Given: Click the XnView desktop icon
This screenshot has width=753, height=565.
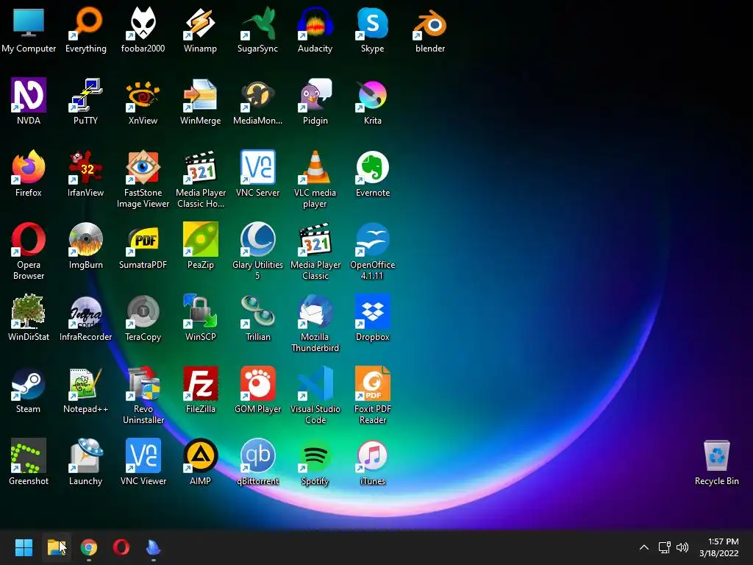Looking at the screenshot, I should pyautogui.click(x=143, y=95).
